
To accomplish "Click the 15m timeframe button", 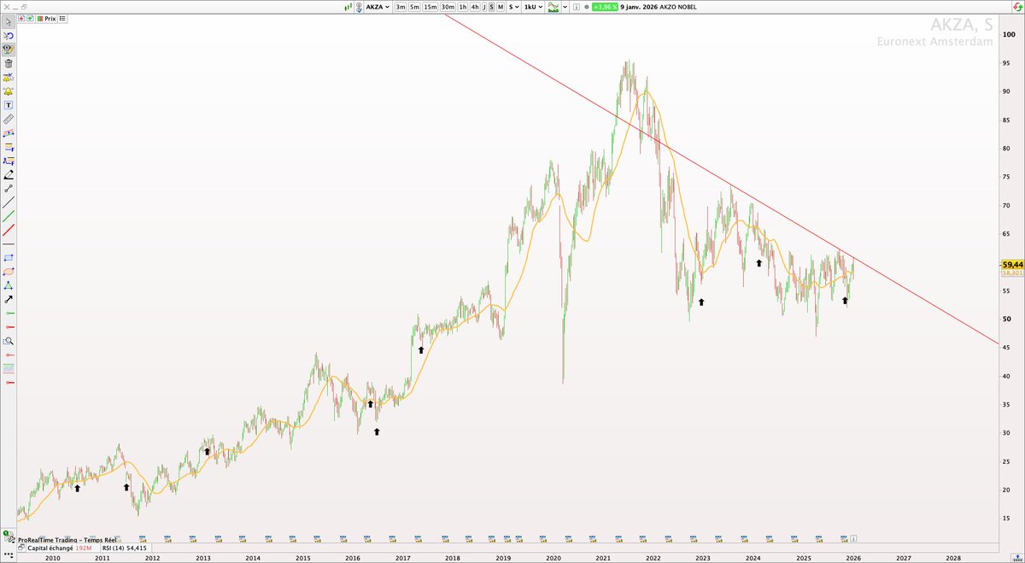I will [x=430, y=7].
